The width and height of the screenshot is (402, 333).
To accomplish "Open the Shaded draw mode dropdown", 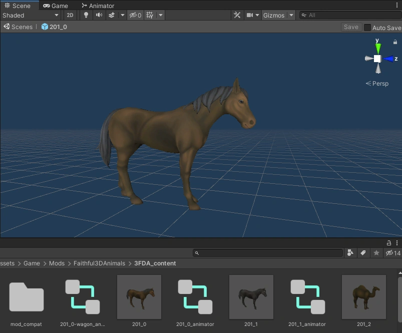I will (x=31, y=15).
